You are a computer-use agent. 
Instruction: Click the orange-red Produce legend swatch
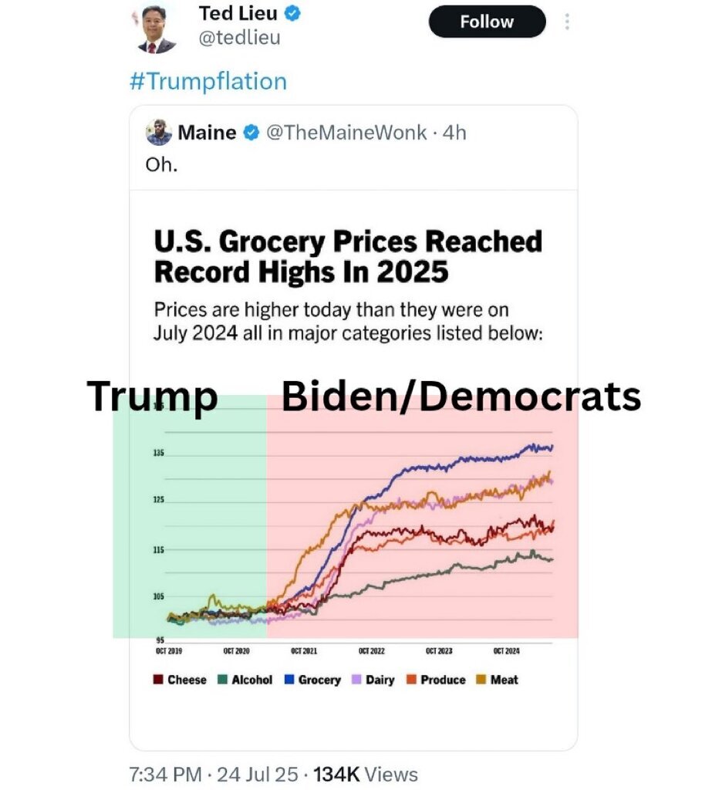411,680
